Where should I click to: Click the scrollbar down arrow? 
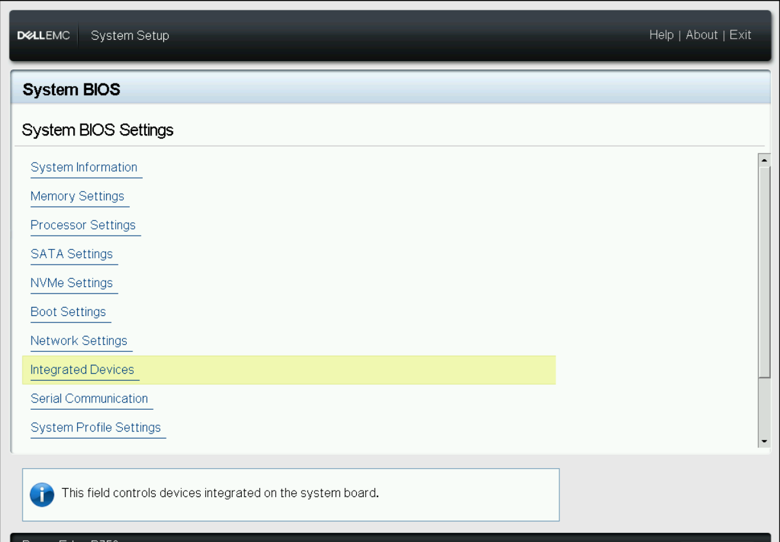pyautogui.click(x=764, y=441)
